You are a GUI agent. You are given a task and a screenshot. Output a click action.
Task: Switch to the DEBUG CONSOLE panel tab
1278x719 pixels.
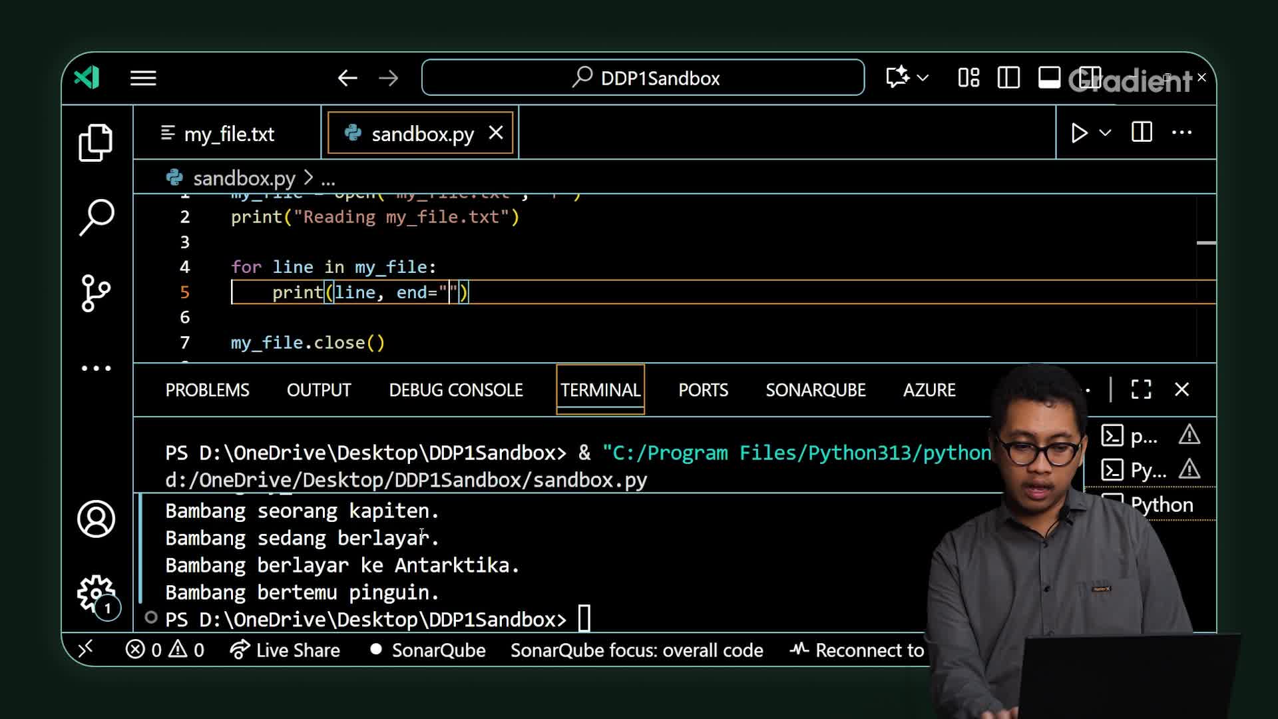point(455,390)
